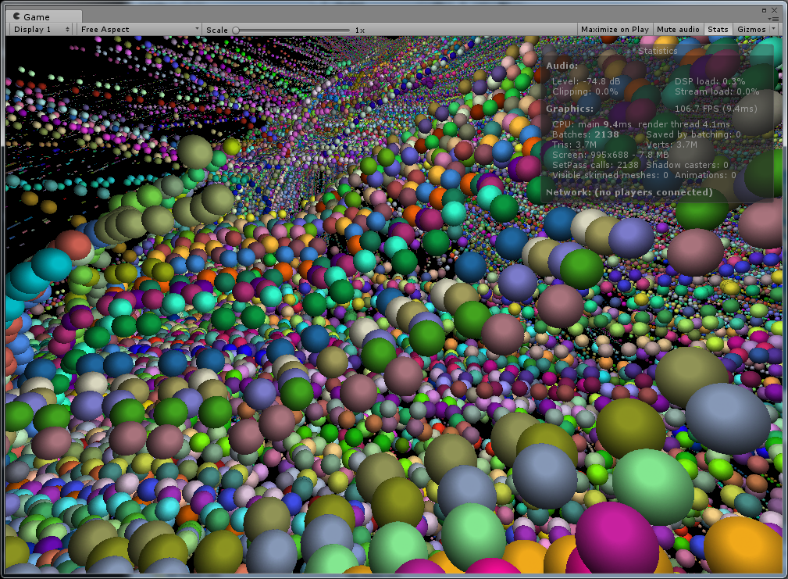This screenshot has width=788, height=579.
Task: Click the Display 1 stepper arrows
Action: [66, 29]
